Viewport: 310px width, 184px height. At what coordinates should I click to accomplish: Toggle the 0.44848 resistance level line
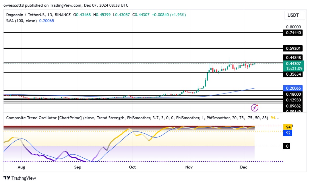(x=293, y=57)
